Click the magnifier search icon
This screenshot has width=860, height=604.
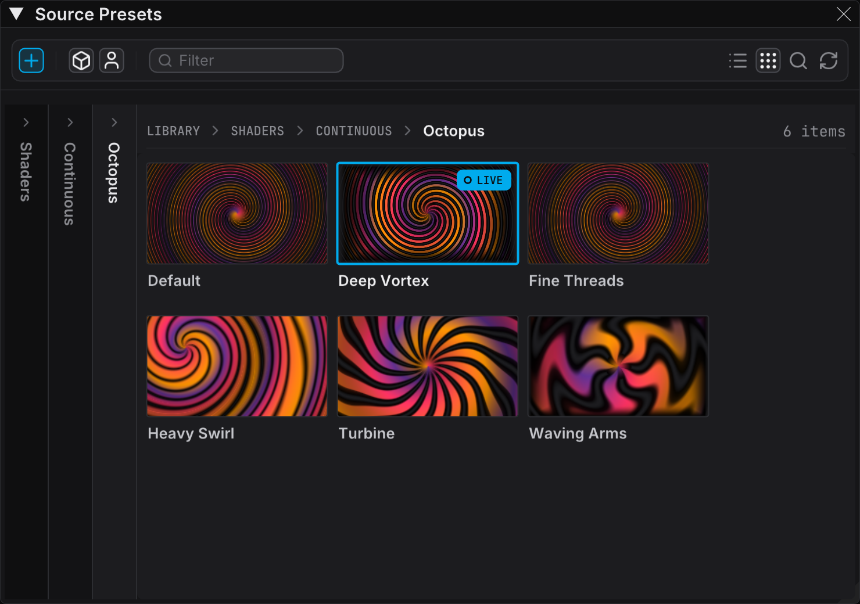[798, 60]
